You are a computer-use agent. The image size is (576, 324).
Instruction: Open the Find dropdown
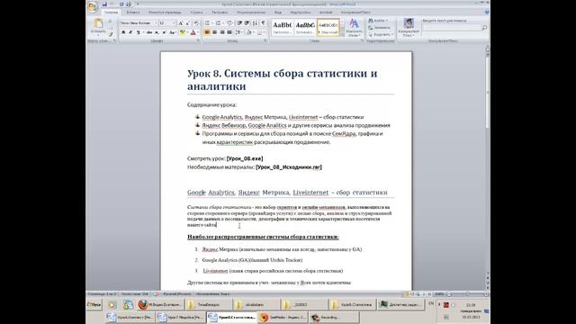pyautogui.click(x=378, y=21)
